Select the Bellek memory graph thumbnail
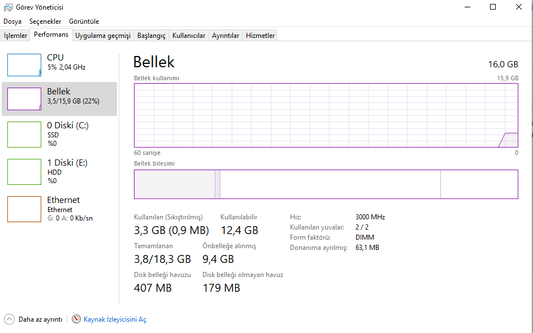 pos(24,99)
